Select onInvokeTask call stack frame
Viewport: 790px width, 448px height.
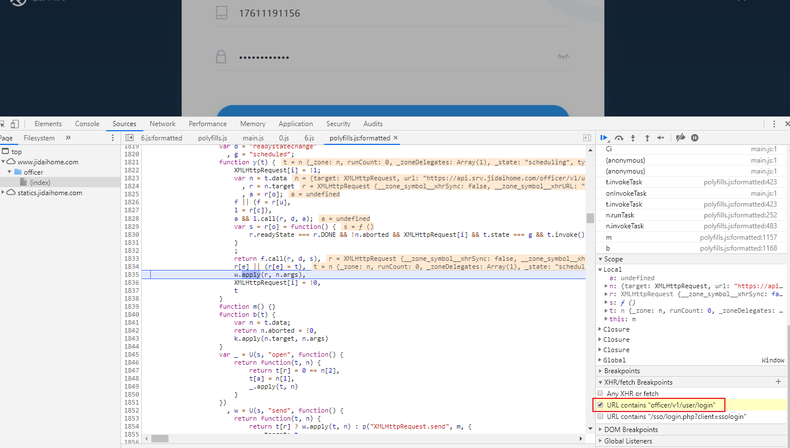[691, 193]
